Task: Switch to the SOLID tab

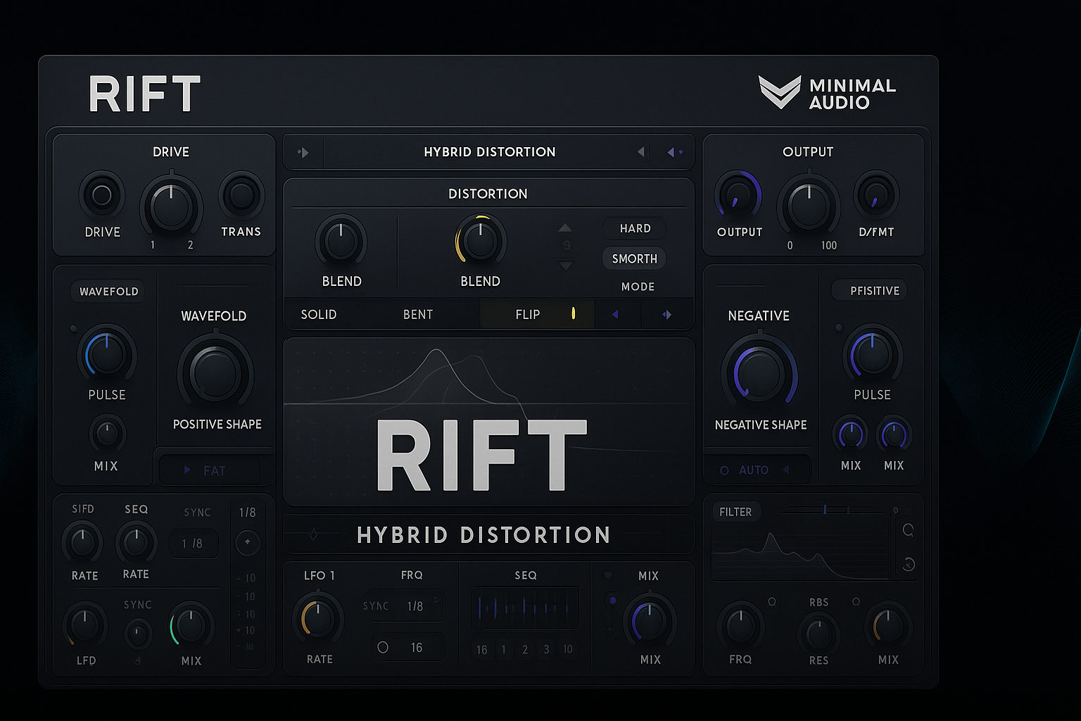Action: pos(319,315)
